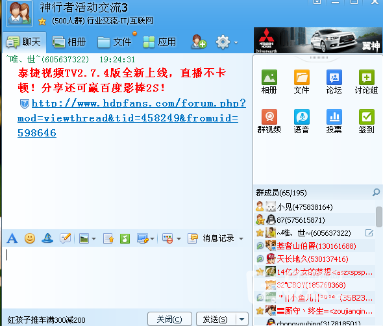The image size is (383, 326).
Task: Switch to the 聊天 chat tab
Action: tap(23, 42)
